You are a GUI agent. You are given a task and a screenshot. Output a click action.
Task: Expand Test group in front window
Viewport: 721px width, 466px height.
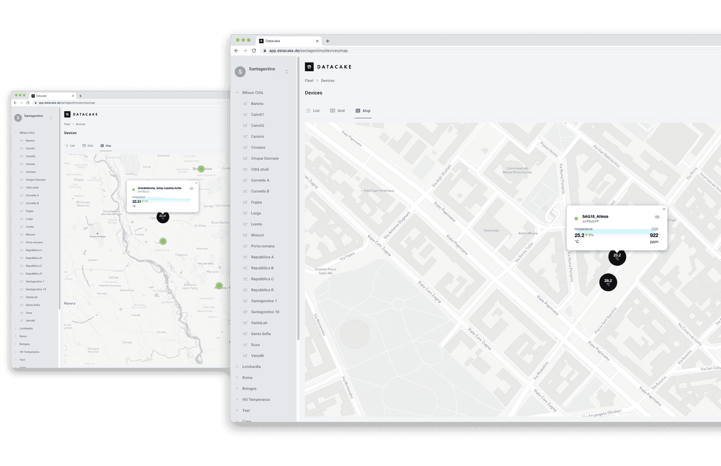pos(237,411)
